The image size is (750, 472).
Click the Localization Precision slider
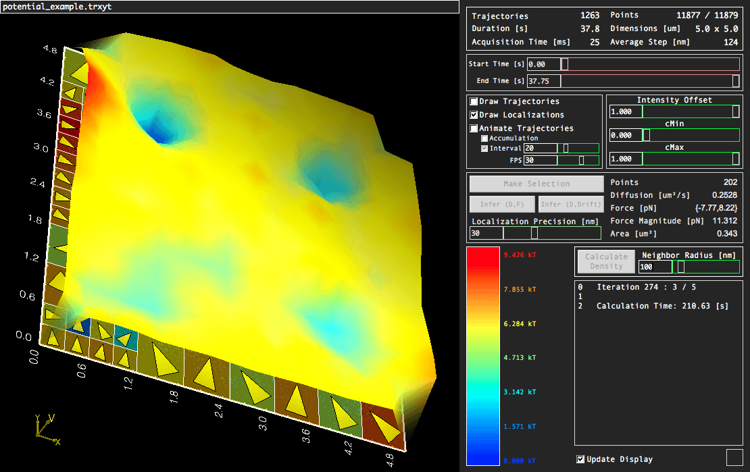pyautogui.click(x=551, y=233)
